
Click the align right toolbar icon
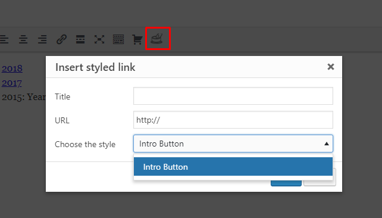(x=42, y=39)
